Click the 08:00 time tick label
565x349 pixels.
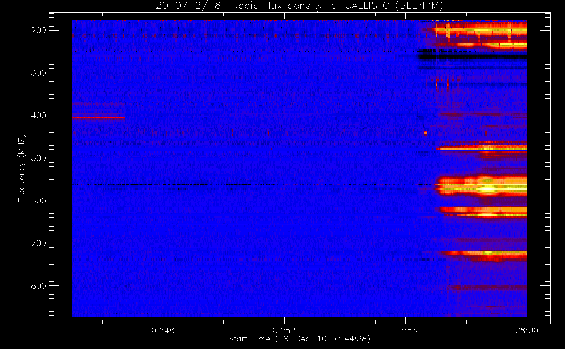(527, 331)
